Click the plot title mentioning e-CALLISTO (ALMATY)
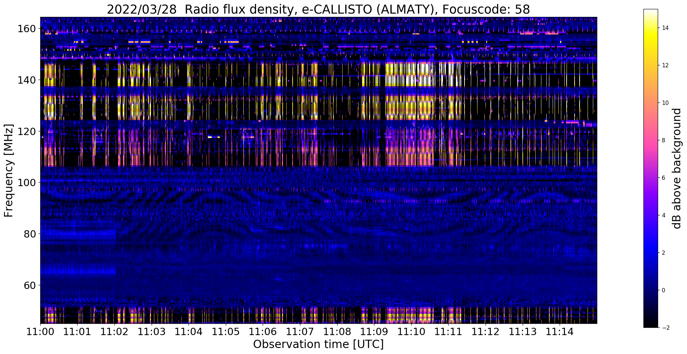This screenshot has width=687, height=354. point(318,10)
